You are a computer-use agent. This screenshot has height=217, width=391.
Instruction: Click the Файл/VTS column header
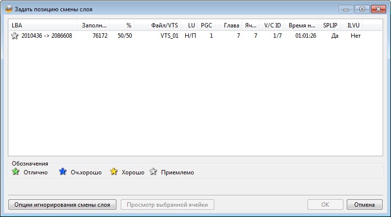point(157,25)
